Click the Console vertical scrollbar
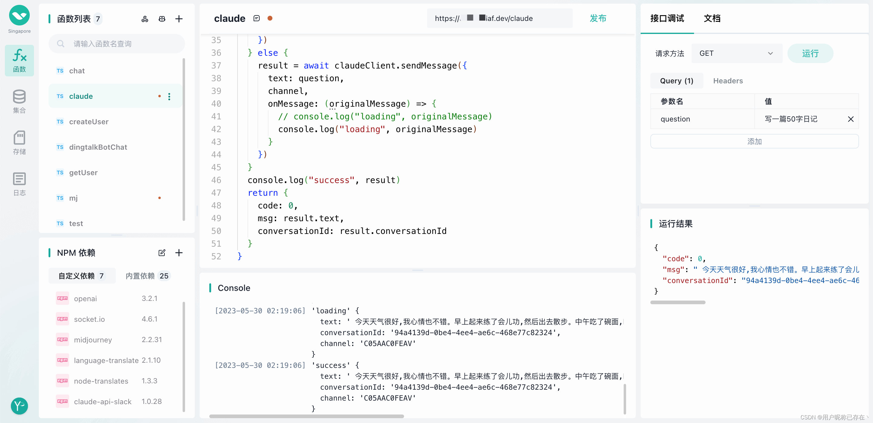873x423 pixels. (x=625, y=399)
